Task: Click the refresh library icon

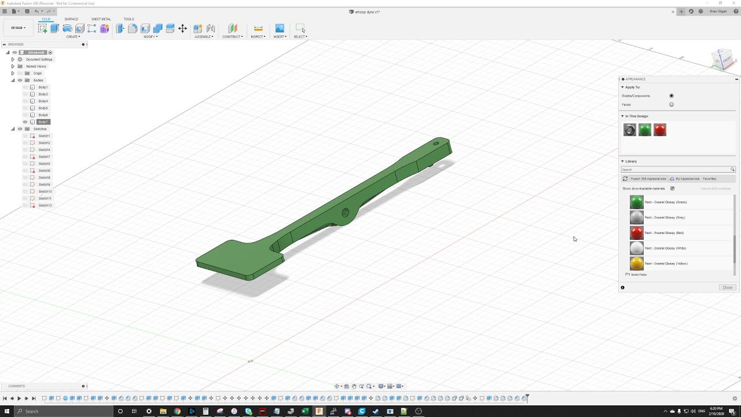Action: click(625, 179)
